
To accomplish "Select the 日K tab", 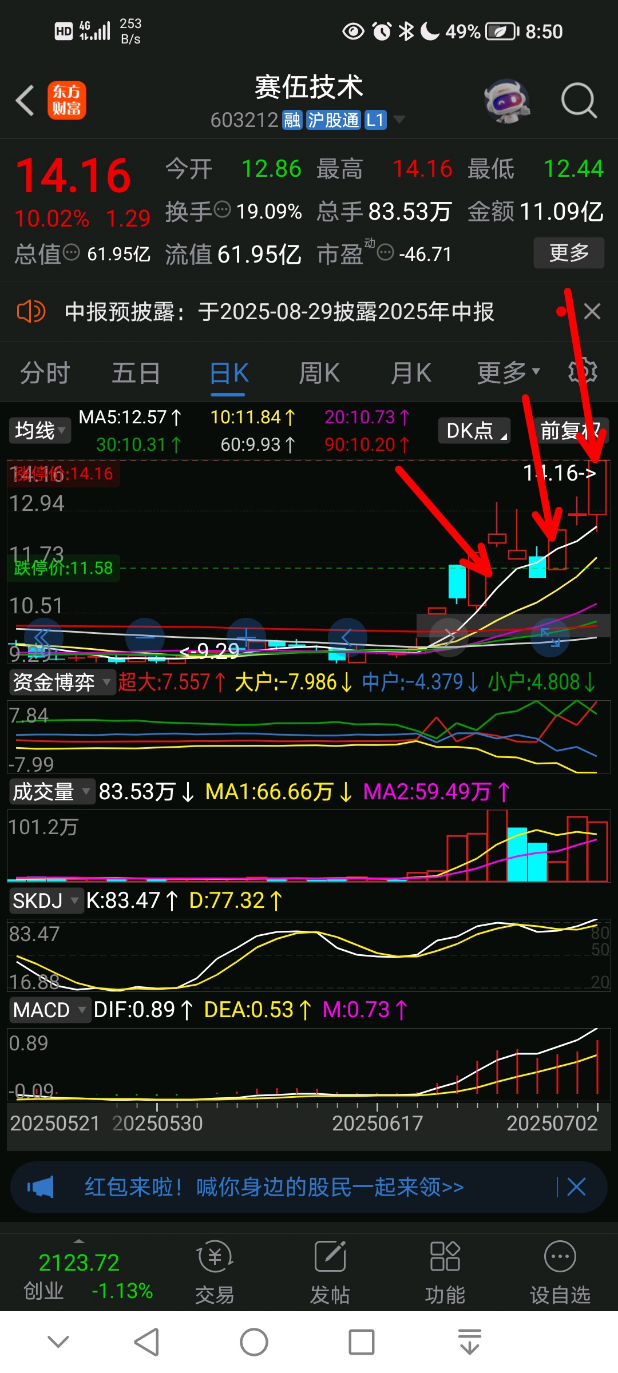I will pyautogui.click(x=229, y=374).
